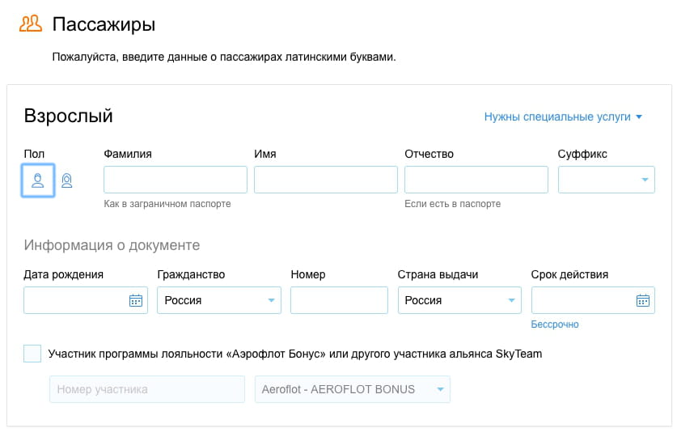Expand "Нужны специальные услуги" menu

[563, 117]
